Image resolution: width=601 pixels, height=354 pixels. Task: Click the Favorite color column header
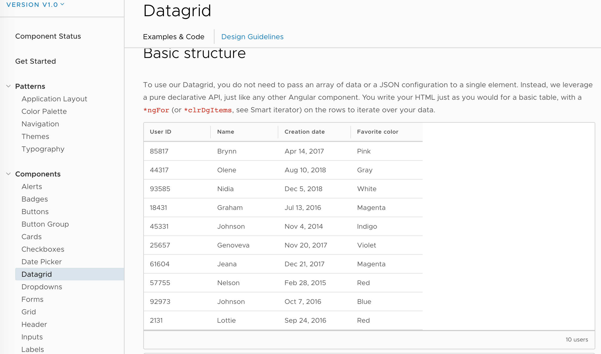[377, 132]
